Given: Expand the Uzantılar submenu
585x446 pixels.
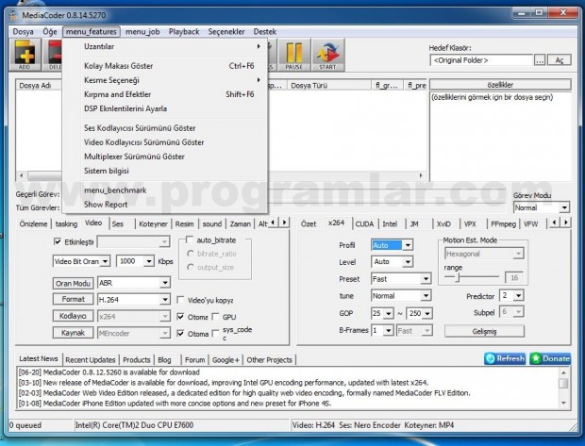Looking at the screenshot, I should [165, 46].
